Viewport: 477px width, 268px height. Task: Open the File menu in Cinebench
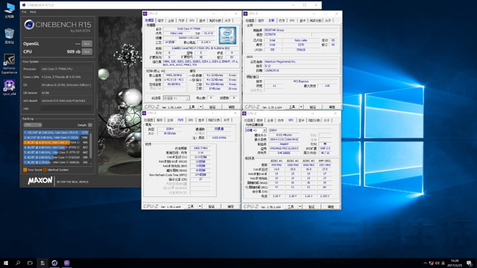point(24,12)
